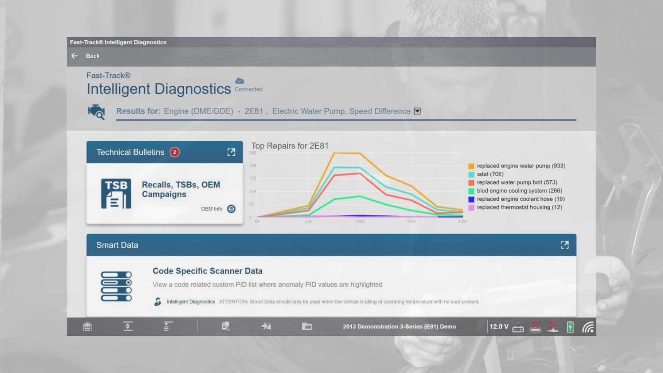Click the Wi-Fi signal icon
Image resolution: width=663 pixels, height=373 pixels.
click(588, 327)
